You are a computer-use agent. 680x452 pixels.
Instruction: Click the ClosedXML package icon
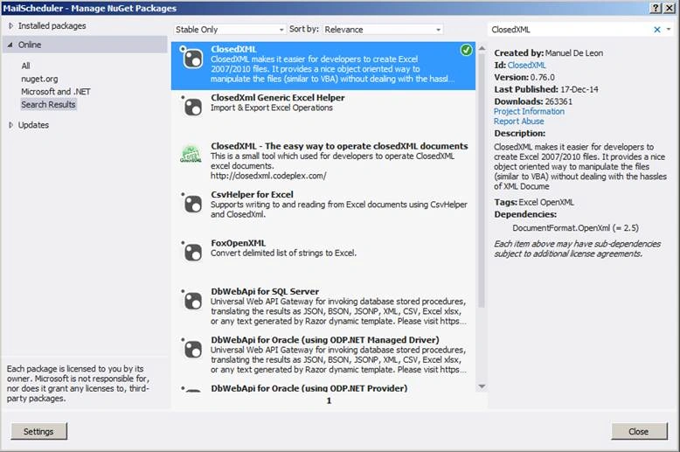click(192, 58)
